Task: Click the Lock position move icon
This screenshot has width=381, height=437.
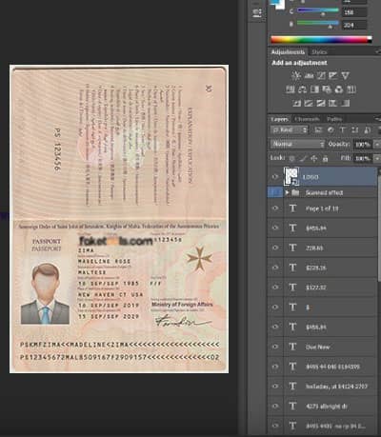Action: click(314, 158)
